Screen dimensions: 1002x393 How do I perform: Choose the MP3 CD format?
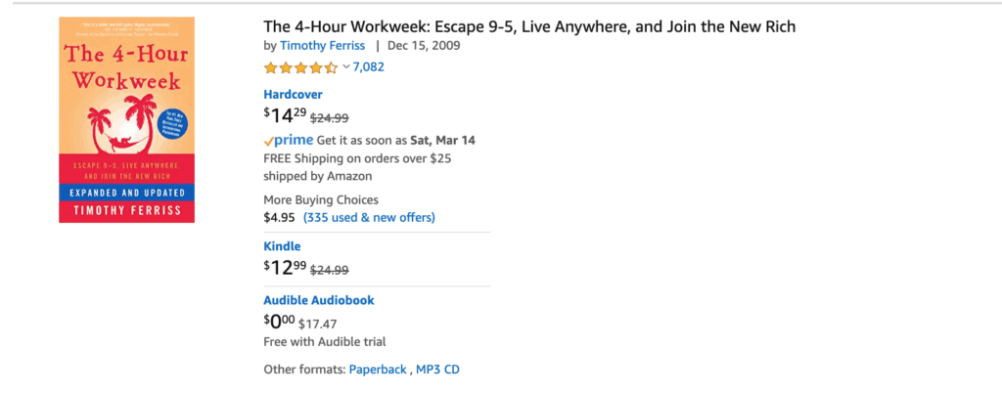[x=437, y=370]
